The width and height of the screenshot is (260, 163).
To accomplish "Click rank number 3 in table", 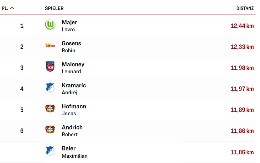I will [22, 68].
